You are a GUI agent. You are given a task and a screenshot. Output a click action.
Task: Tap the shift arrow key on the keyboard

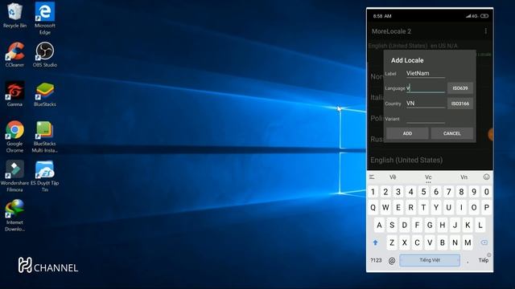click(x=376, y=242)
